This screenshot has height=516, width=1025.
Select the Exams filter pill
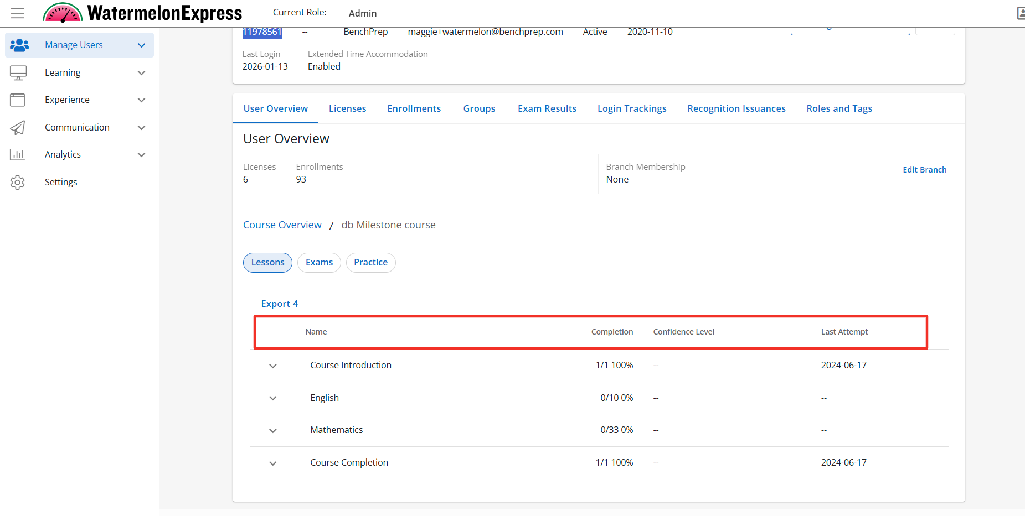tap(319, 263)
